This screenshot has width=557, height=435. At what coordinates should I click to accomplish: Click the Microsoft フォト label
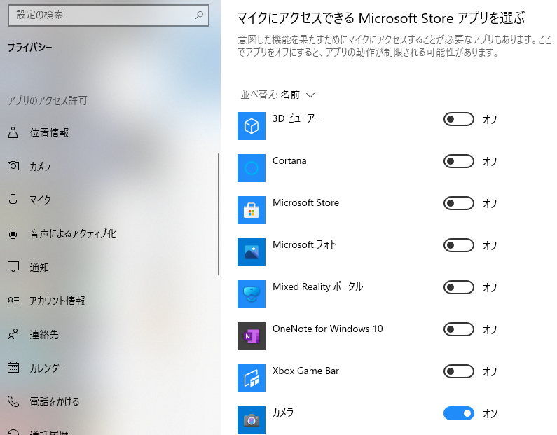pyautogui.click(x=305, y=244)
